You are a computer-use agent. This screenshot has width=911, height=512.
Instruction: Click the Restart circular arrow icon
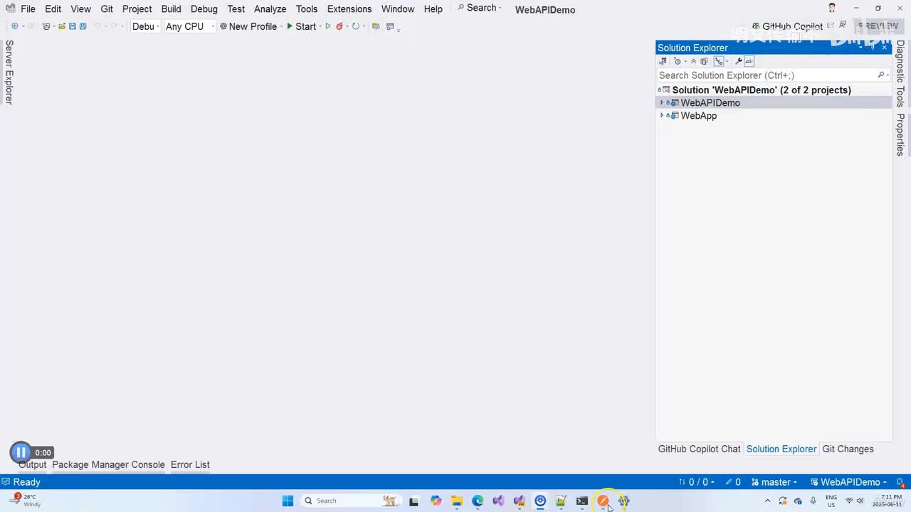pyautogui.click(x=355, y=26)
